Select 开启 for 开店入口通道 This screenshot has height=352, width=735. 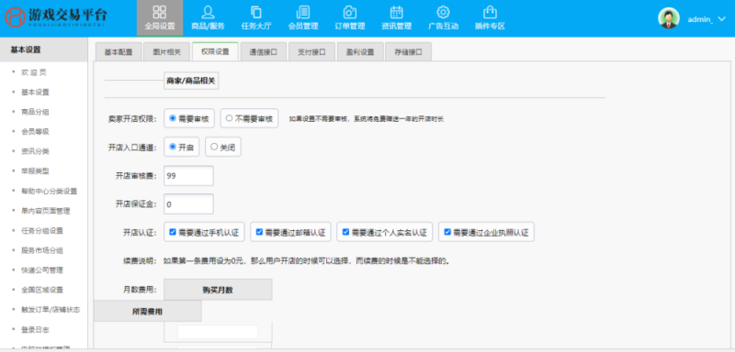coord(173,147)
